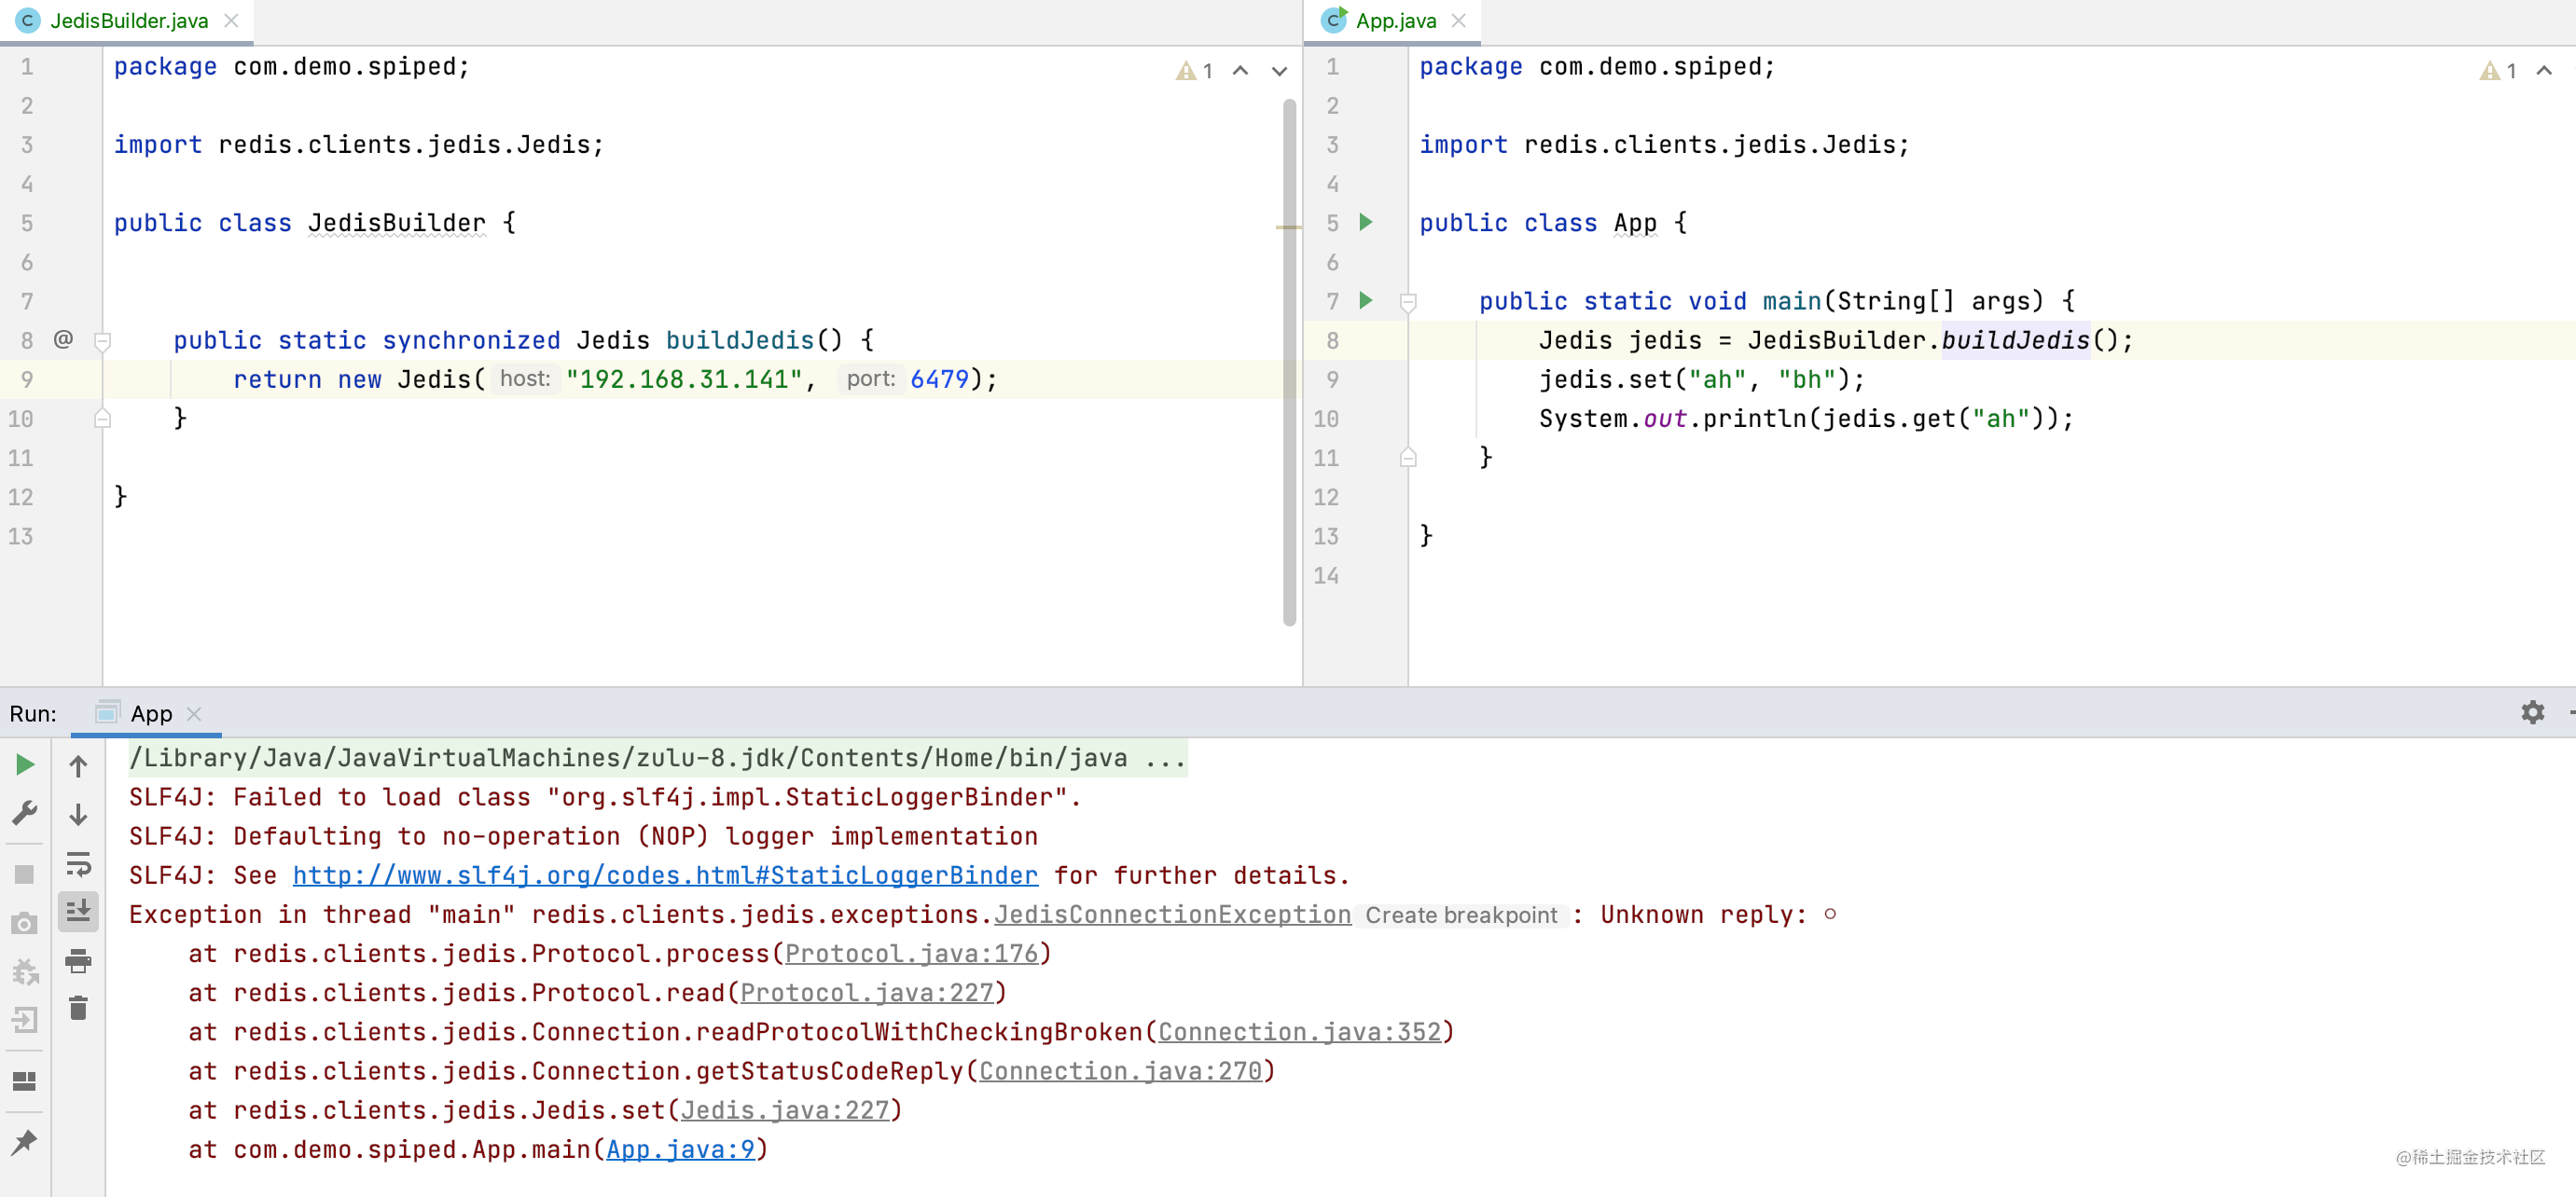Rerun App with the green run icon

pos(25,765)
